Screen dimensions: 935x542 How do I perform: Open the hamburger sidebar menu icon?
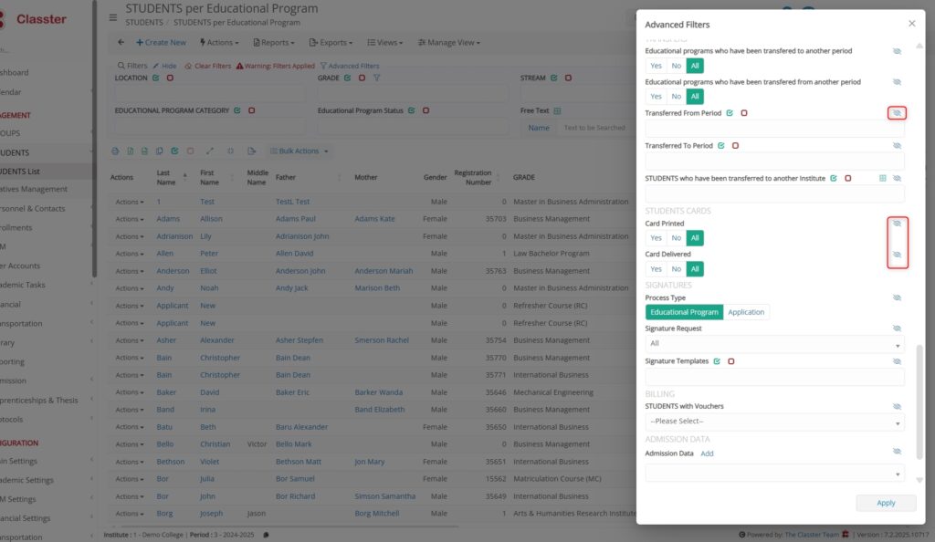click(x=112, y=17)
